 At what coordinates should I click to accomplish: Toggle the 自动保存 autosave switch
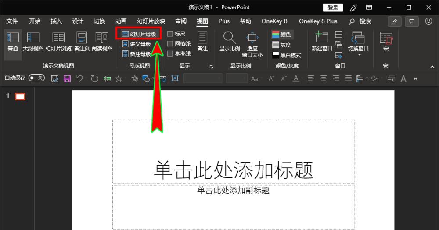pyautogui.click(x=37, y=78)
